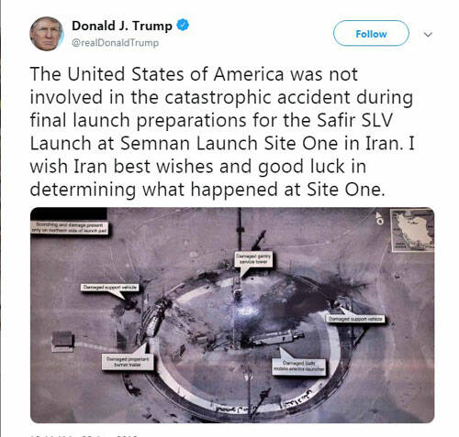Click the @realDonaldTrump handle
This screenshot has width=459, height=437.
tap(115, 42)
